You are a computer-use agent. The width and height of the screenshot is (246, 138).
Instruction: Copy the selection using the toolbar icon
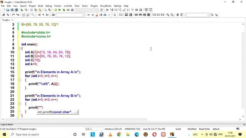pyautogui.click(x=36, y=10)
